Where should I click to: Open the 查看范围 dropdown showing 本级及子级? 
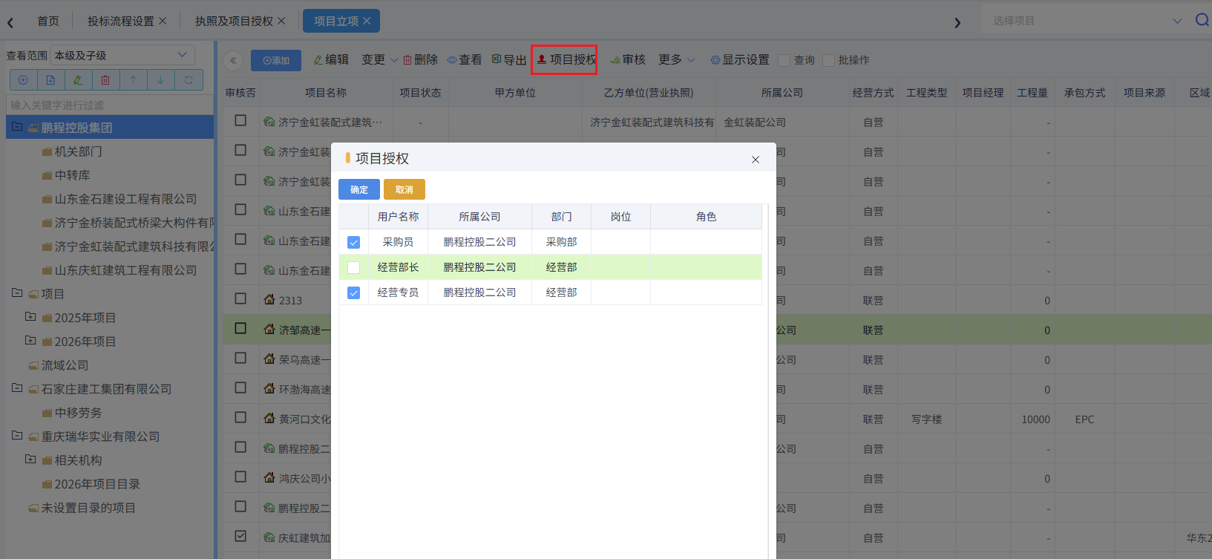122,56
